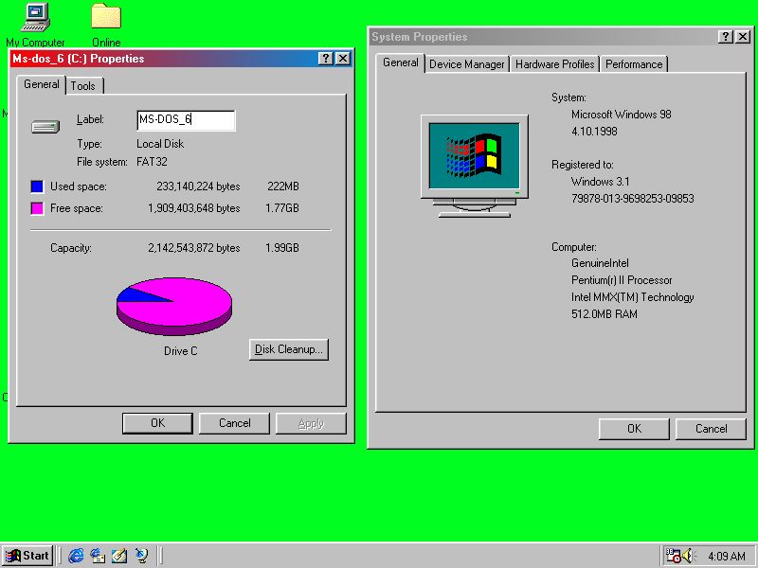758x568 pixels.
Task: Click the Windows monitor logo in System Properties
Action: (475, 166)
